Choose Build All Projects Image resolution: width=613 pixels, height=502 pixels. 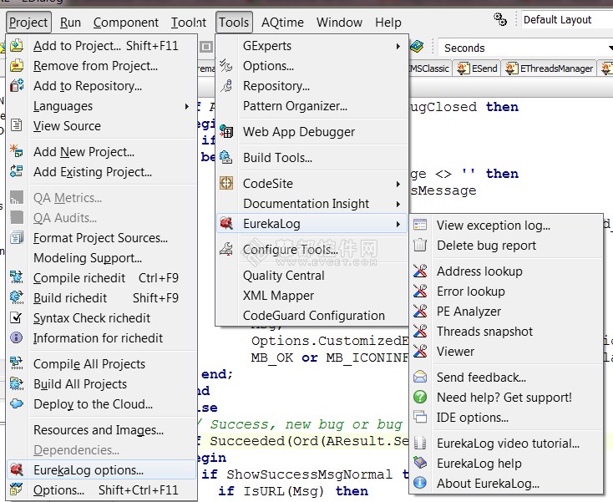(x=101, y=384)
